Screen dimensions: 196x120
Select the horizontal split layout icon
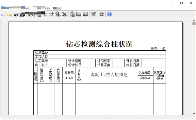(79, 14)
